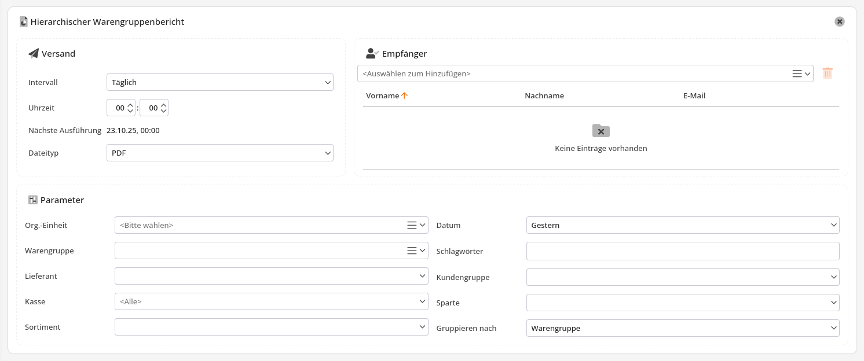Open list icon in Warengruppe field
The image size is (864, 361).
coord(412,251)
